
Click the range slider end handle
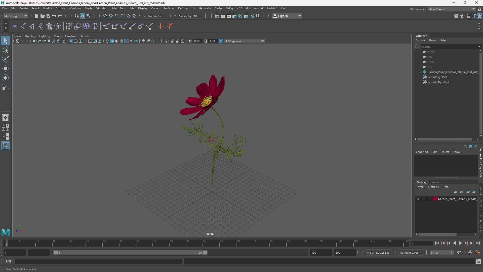pyautogui.click(x=205, y=252)
